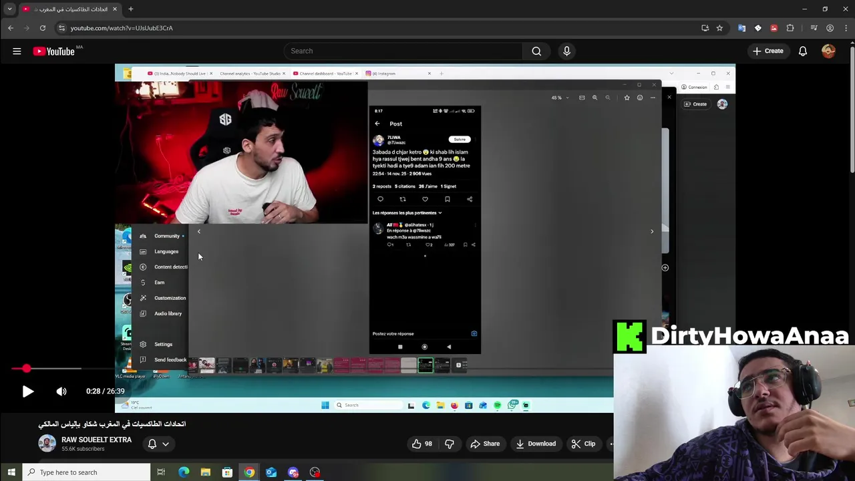Focus the 'Type here to search' box
The height and width of the screenshot is (481, 855).
pos(87,472)
